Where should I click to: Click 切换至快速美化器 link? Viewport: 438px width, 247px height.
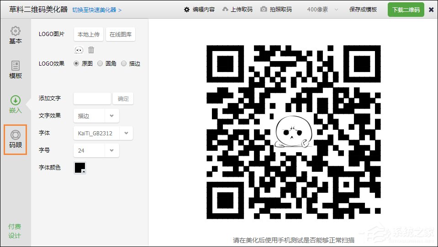(97, 10)
